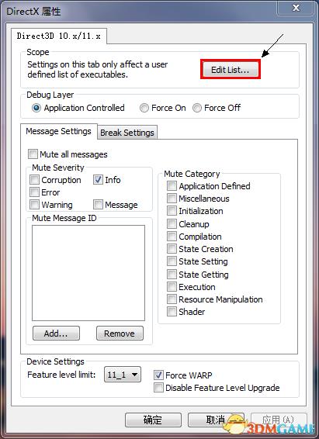Open the Edit List executables button
Image resolution: width=319 pixels, height=439 pixels.
(x=231, y=70)
